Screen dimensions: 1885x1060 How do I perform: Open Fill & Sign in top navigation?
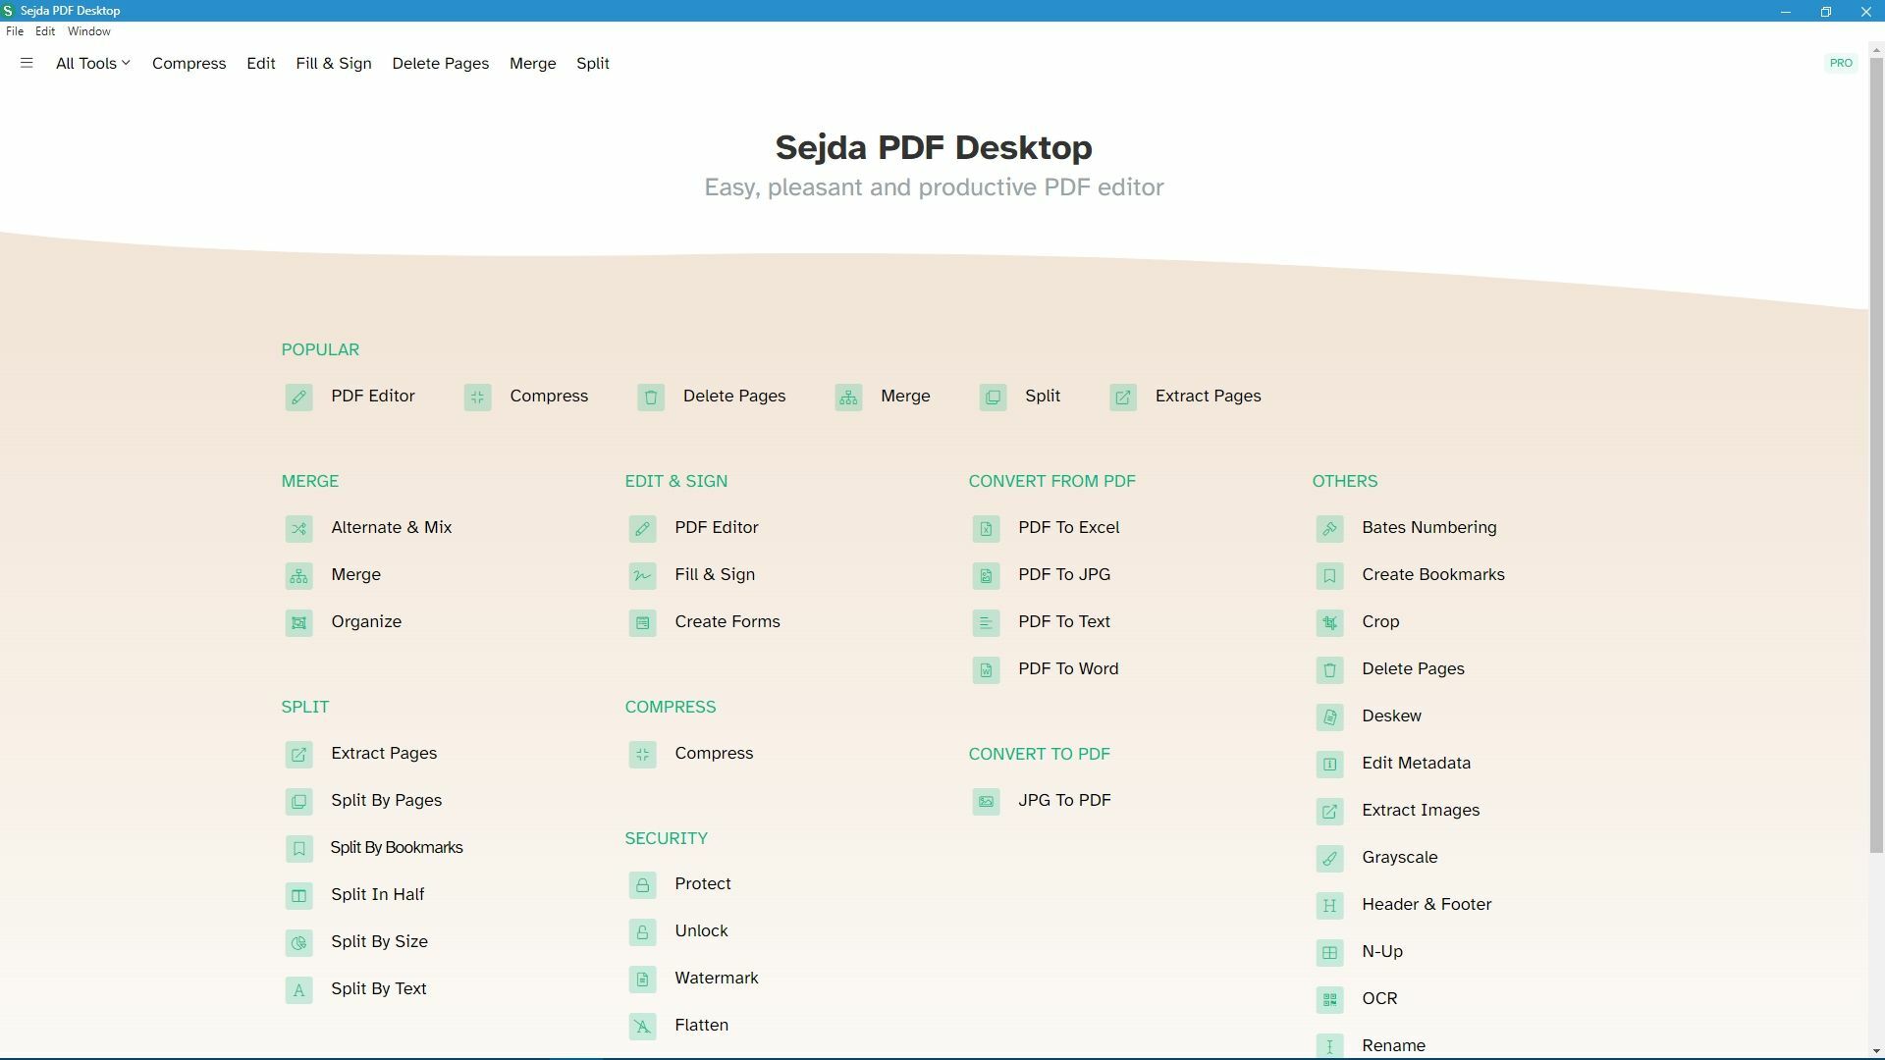pyautogui.click(x=334, y=63)
